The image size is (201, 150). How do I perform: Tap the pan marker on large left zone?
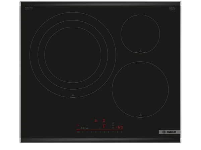tap(73, 96)
